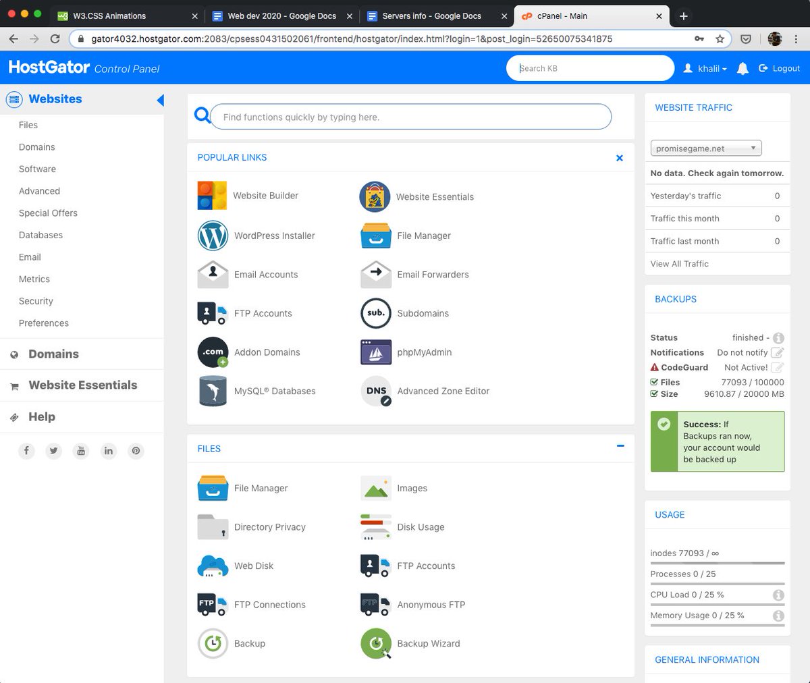
Task: Open File Manager icon in Files section
Action: click(x=213, y=488)
